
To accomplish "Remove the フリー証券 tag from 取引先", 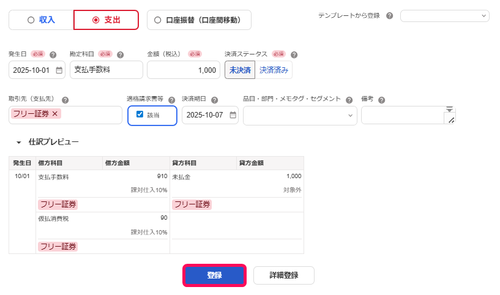I will 55,114.
